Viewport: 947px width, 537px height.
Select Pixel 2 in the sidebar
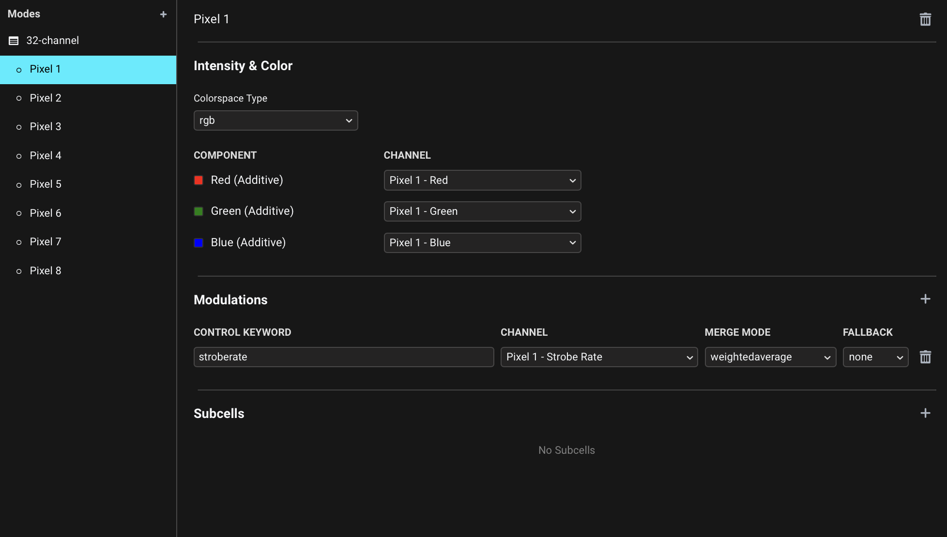(88, 98)
